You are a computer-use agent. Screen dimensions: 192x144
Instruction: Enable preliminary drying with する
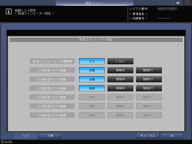[x=92, y=61]
